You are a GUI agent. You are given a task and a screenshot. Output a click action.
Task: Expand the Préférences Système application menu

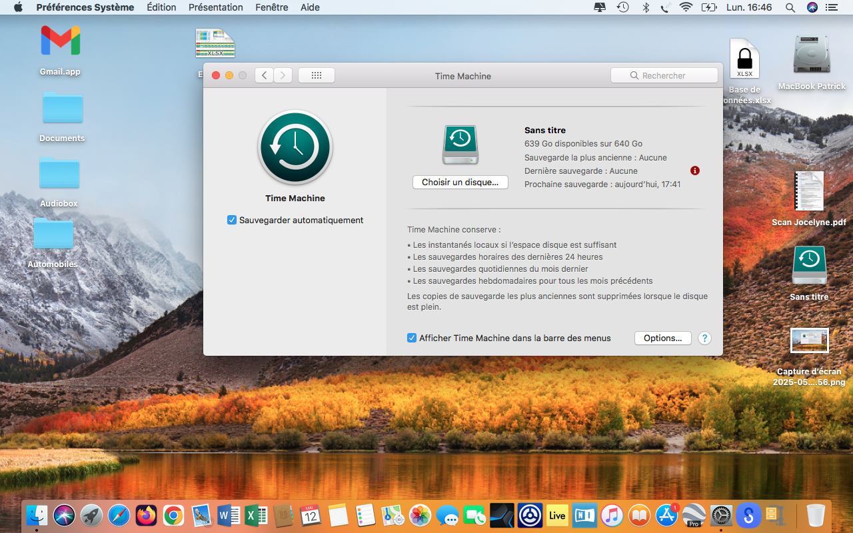tap(85, 7)
